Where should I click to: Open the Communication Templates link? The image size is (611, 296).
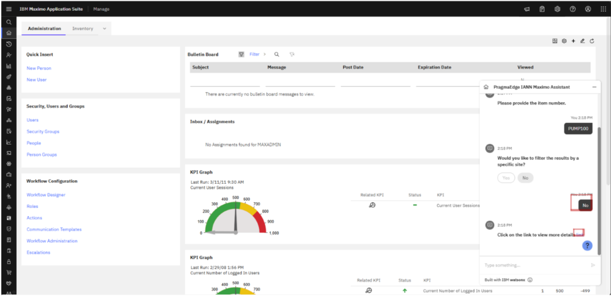[x=54, y=229]
